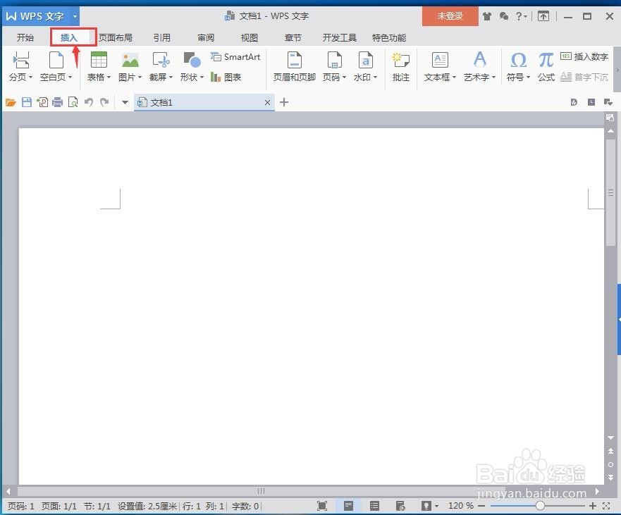Switch to the 引用 (References) tab
Viewport: 621px width, 515px height.
point(162,37)
